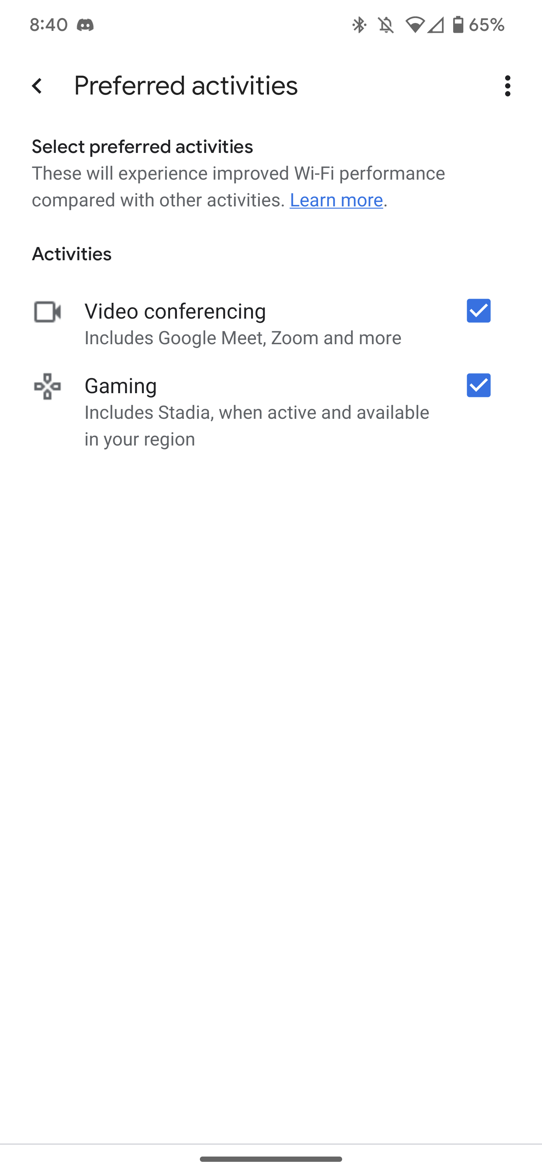
Task: Click the Gaming controller icon
Action: coord(47,386)
